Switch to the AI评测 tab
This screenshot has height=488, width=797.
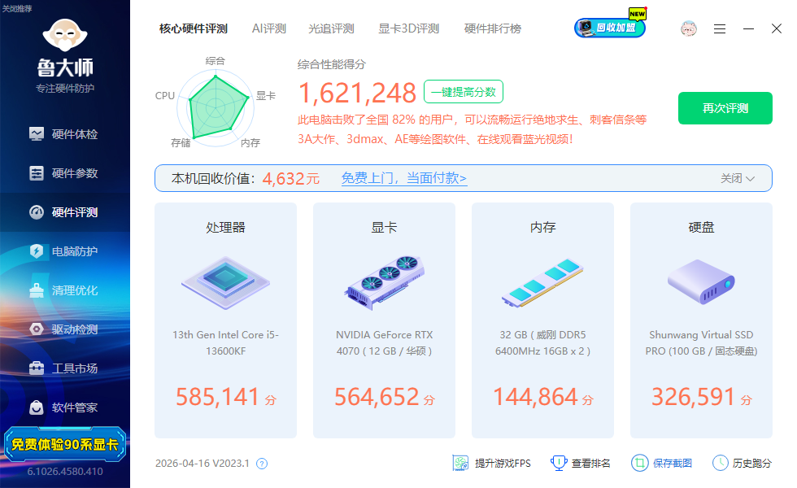pos(268,28)
